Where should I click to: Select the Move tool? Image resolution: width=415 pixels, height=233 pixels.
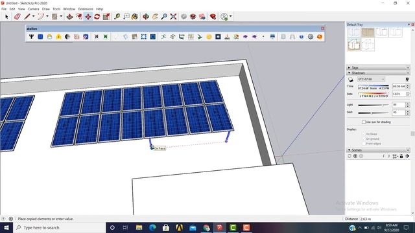click(88, 17)
